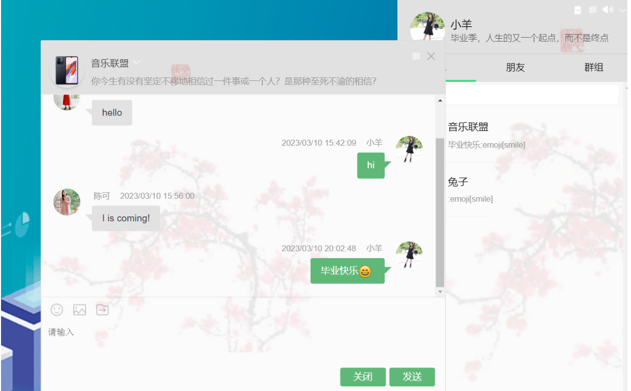Open the emoji picker in the chat
The height and width of the screenshot is (391, 631).
click(x=56, y=310)
